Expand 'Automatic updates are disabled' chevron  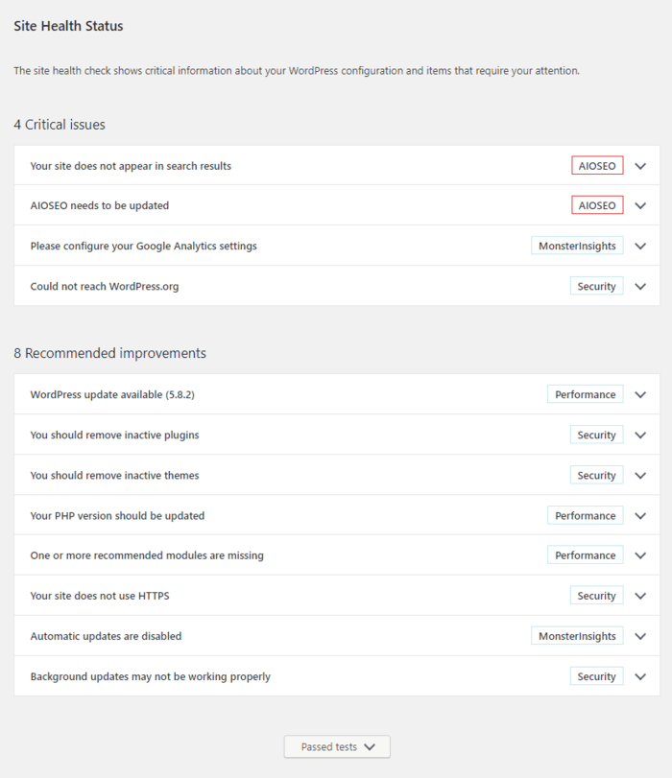pyautogui.click(x=640, y=637)
